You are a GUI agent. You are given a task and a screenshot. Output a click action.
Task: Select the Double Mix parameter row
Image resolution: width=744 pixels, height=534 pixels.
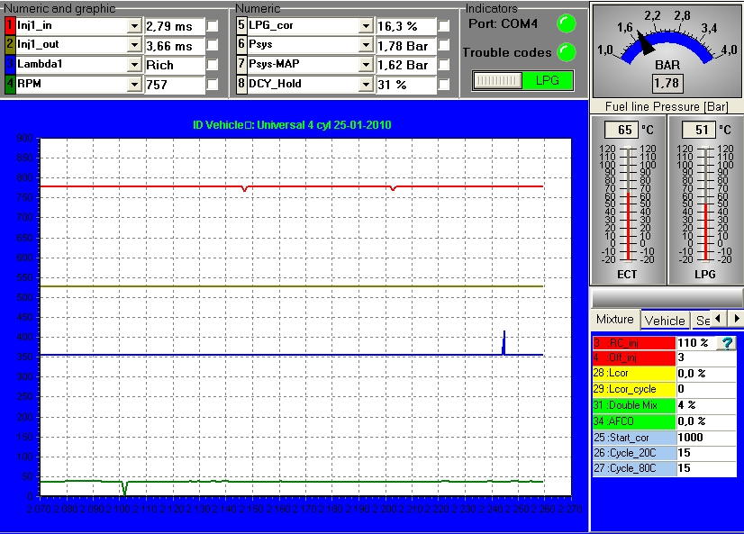point(633,404)
